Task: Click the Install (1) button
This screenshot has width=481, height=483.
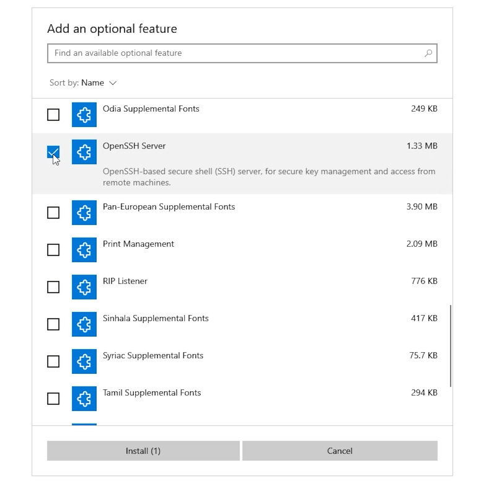Action: 143,451
